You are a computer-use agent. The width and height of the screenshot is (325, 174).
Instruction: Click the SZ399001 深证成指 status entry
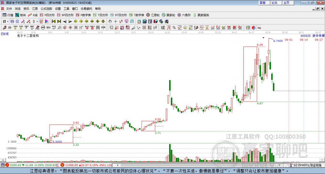pos(307,165)
